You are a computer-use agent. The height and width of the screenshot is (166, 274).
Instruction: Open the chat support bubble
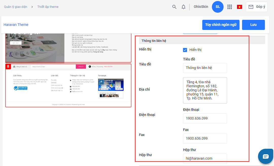pos(265,156)
